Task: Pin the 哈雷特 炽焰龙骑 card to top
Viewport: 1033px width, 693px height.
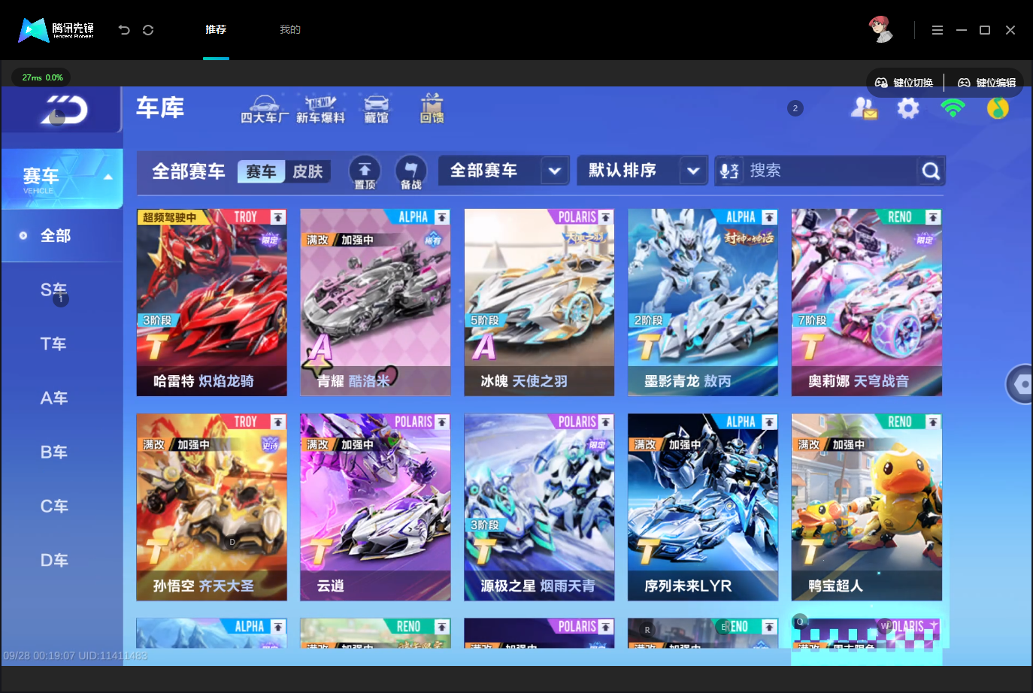Action: (x=278, y=217)
